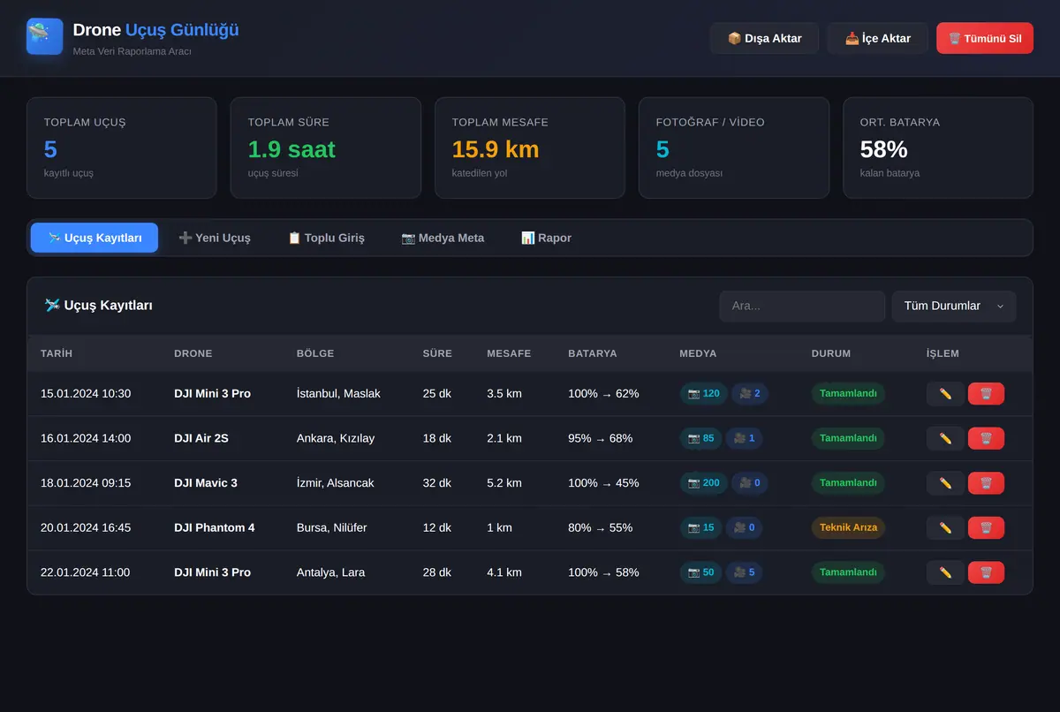Click the İçe Aktar import button
Screen dimensions: 1060x712
coord(878,39)
